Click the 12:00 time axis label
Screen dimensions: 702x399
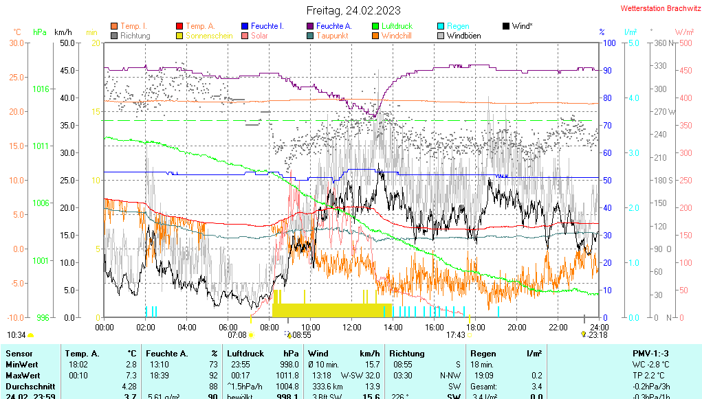pos(351,327)
